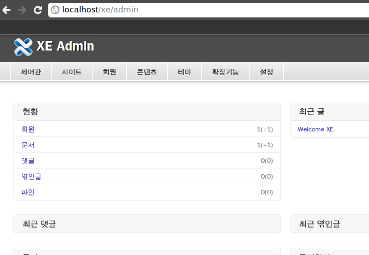Click the 댓글 status link
Screen dimensions: 369x255
point(28,161)
